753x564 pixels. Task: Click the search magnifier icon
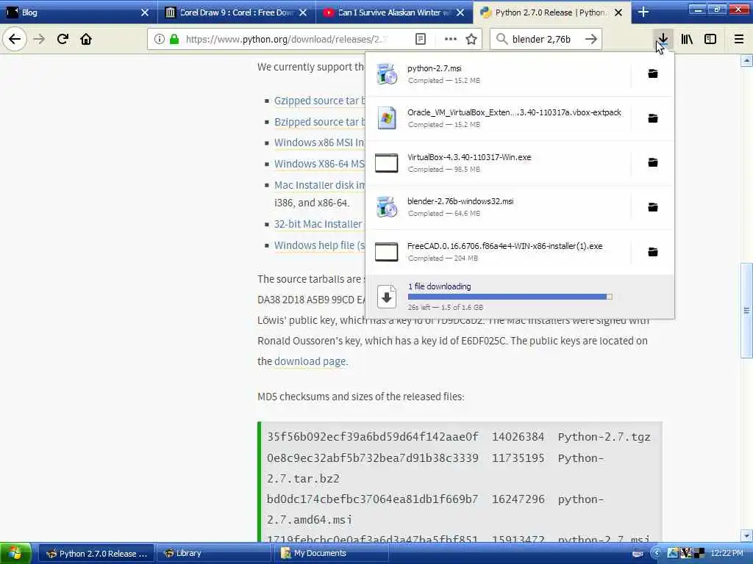click(502, 39)
